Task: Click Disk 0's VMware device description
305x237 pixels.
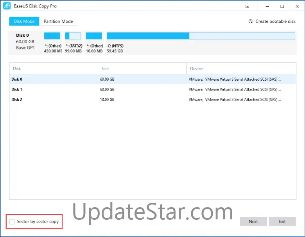Action: pyautogui.click(x=235, y=79)
